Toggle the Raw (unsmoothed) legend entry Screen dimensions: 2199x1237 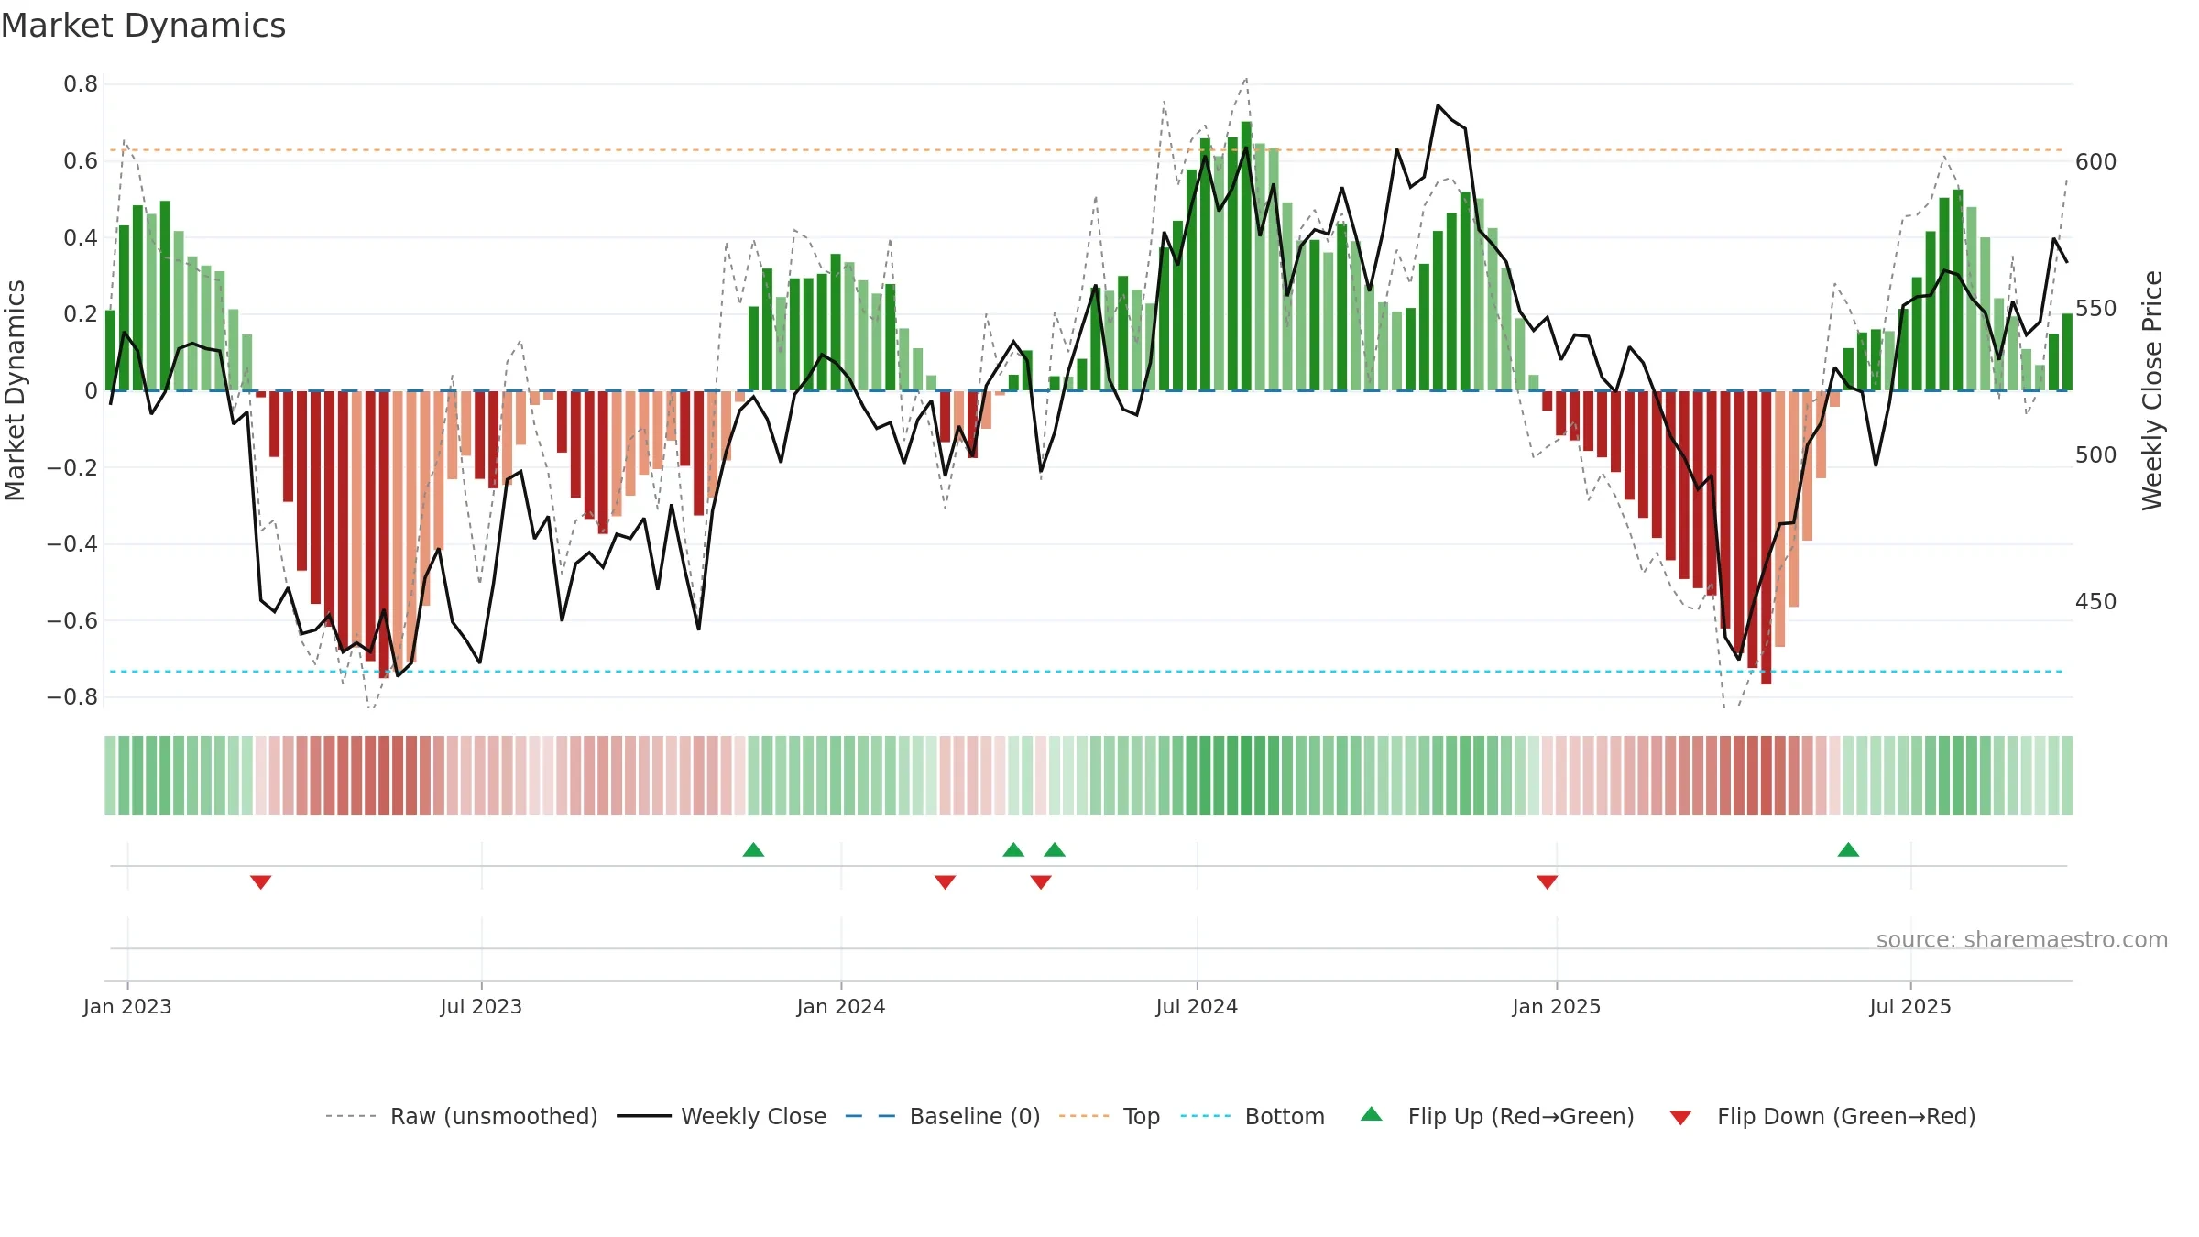click(462, 1116)
